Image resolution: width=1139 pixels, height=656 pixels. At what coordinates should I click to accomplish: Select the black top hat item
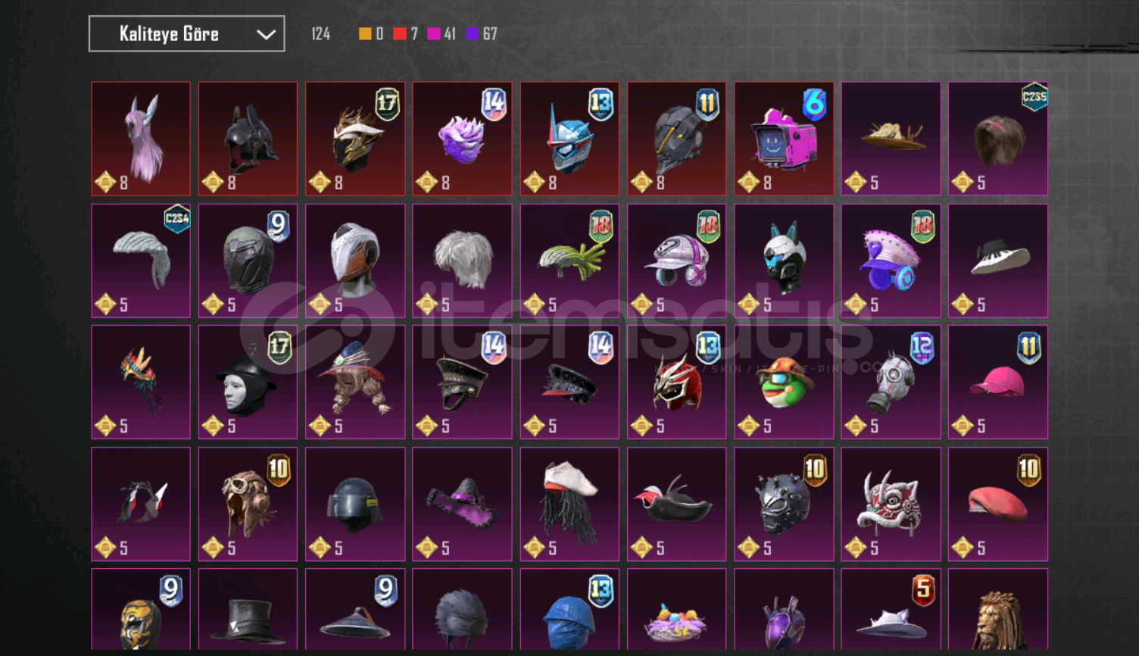coord(248,610)
